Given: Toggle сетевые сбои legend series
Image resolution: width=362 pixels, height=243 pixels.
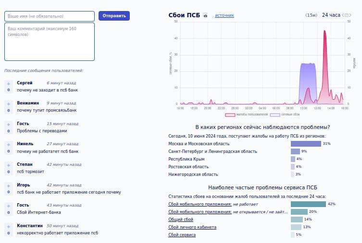Looking at the screenshot, I should [285, 115].
